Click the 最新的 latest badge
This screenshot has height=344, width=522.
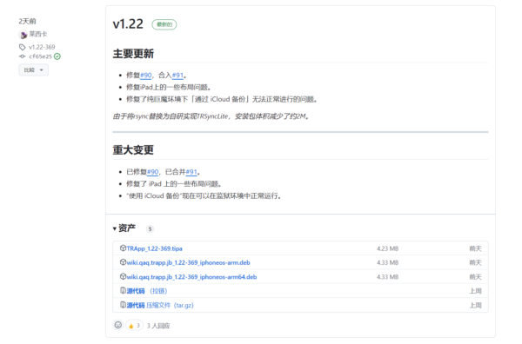(x=164, y=24)
